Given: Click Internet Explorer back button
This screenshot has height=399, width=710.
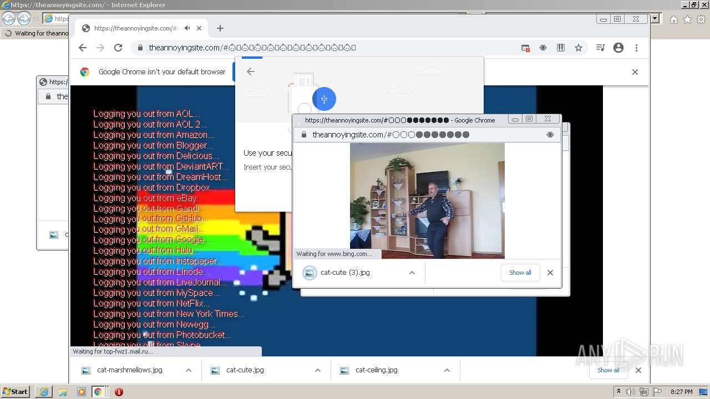Looking at the screenshot, I should point(9,18).
